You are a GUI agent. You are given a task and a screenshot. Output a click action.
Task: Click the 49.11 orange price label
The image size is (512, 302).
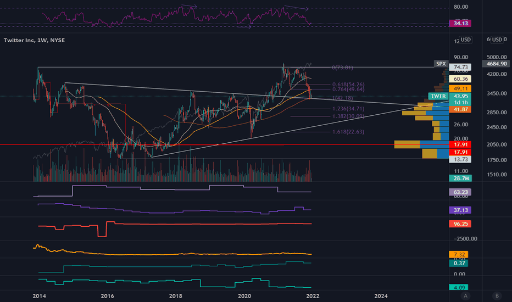pyautogui.click(x=460, y=88)
